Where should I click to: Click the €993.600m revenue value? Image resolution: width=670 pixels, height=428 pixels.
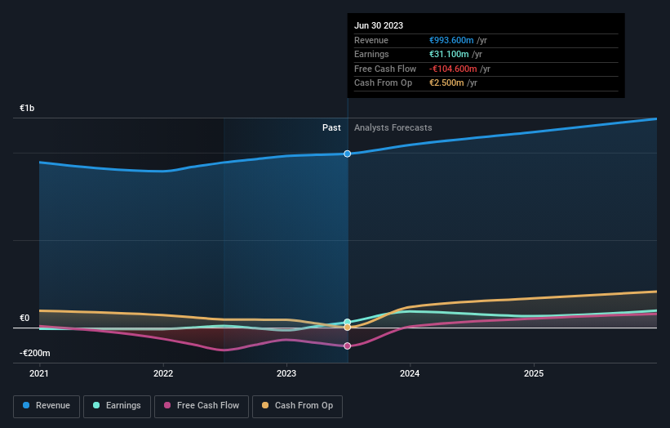click(x=451, y=40)
